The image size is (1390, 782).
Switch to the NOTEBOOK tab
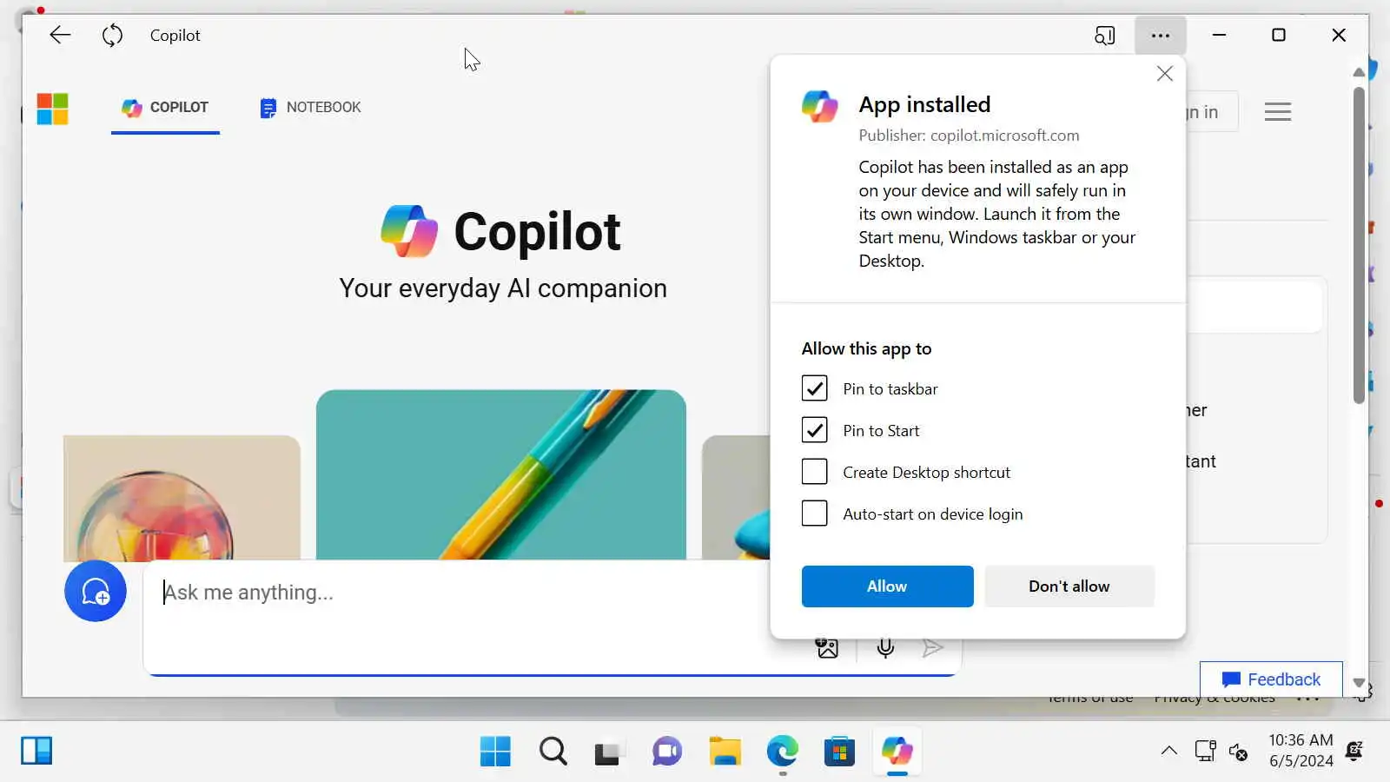point(310,108)
